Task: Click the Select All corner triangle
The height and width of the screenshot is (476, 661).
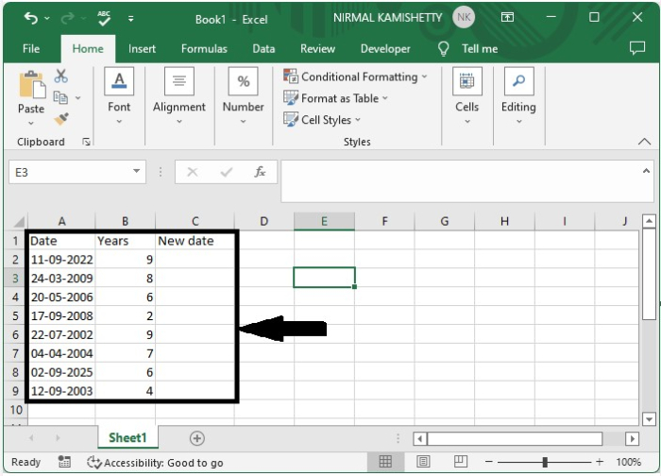Action: click(x=19, y=222)
